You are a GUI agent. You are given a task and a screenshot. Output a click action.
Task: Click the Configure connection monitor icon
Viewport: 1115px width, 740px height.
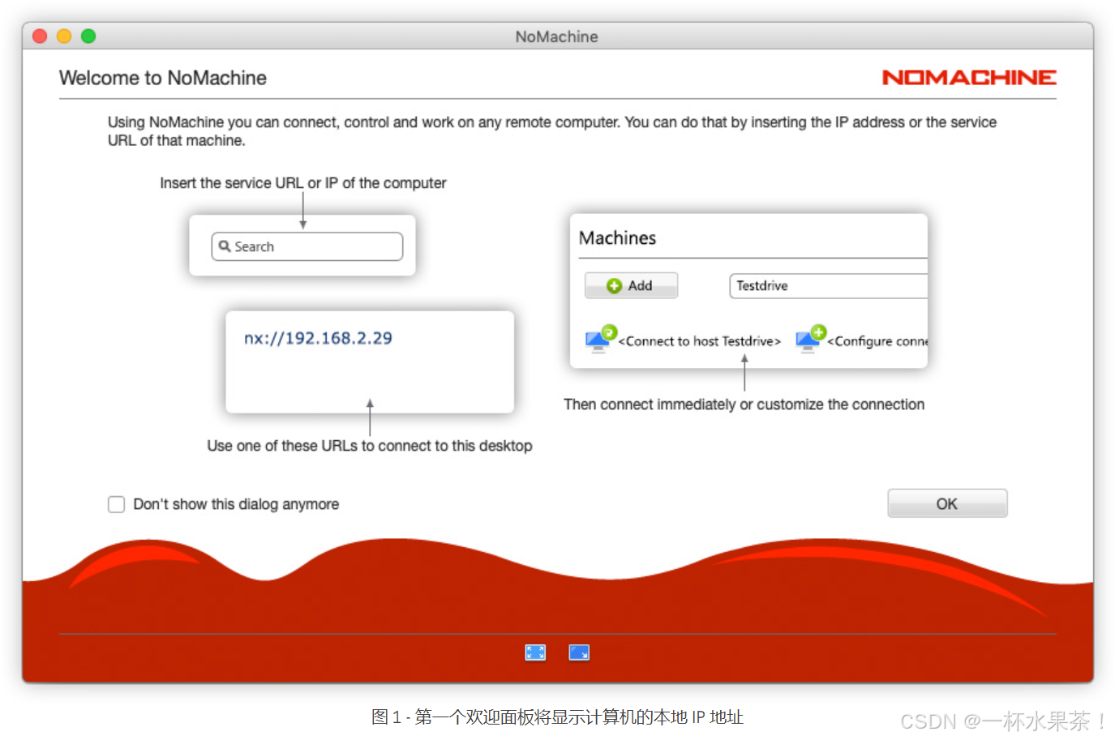[x=811, y=339]
